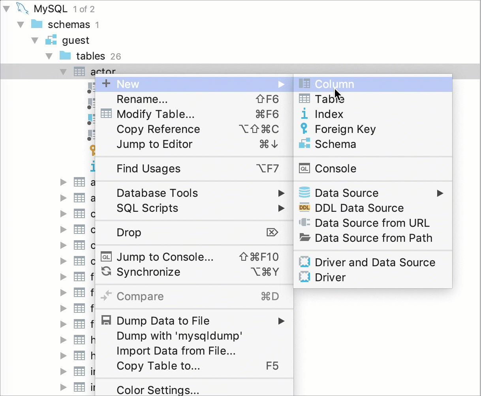Screen dimensions: 481x396
Task: Click the Schema icon in submenu
Action: tap(304, 144)
